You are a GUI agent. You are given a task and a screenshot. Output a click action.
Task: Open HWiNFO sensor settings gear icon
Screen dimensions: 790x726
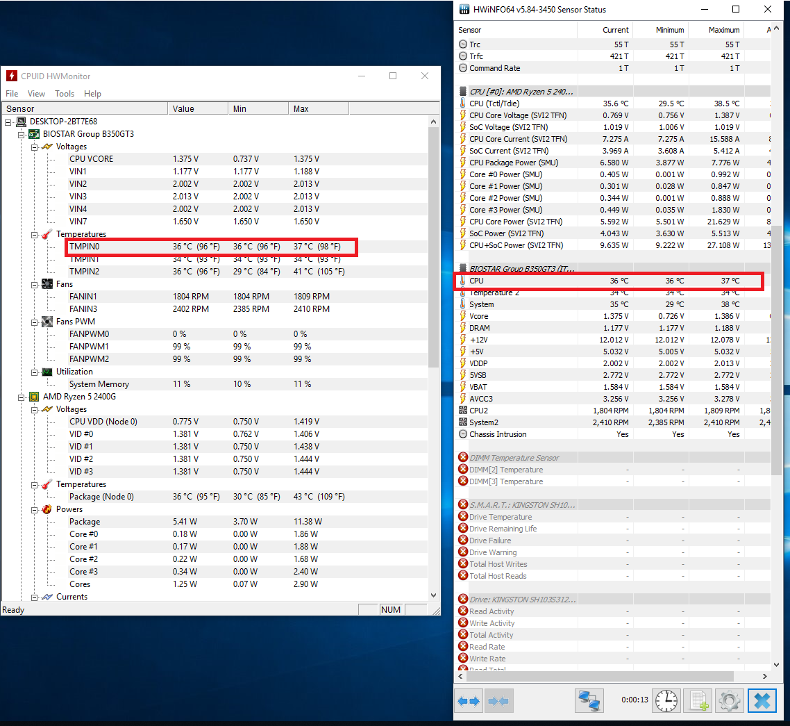tap(729, 701)
